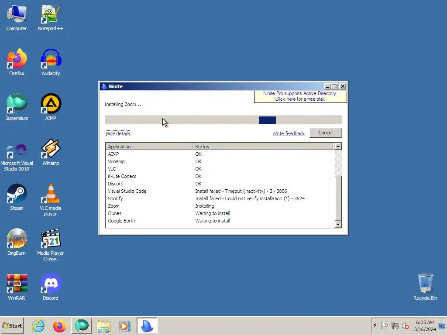
Task: Select the AIMP desktop shortcut
Action: tap(51, 107)
